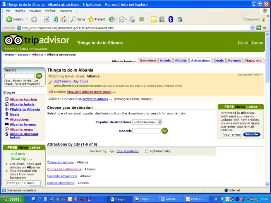271x203 pixels.
Task: Select the alphabetically radio button
Action: click(x=146, y=152)
